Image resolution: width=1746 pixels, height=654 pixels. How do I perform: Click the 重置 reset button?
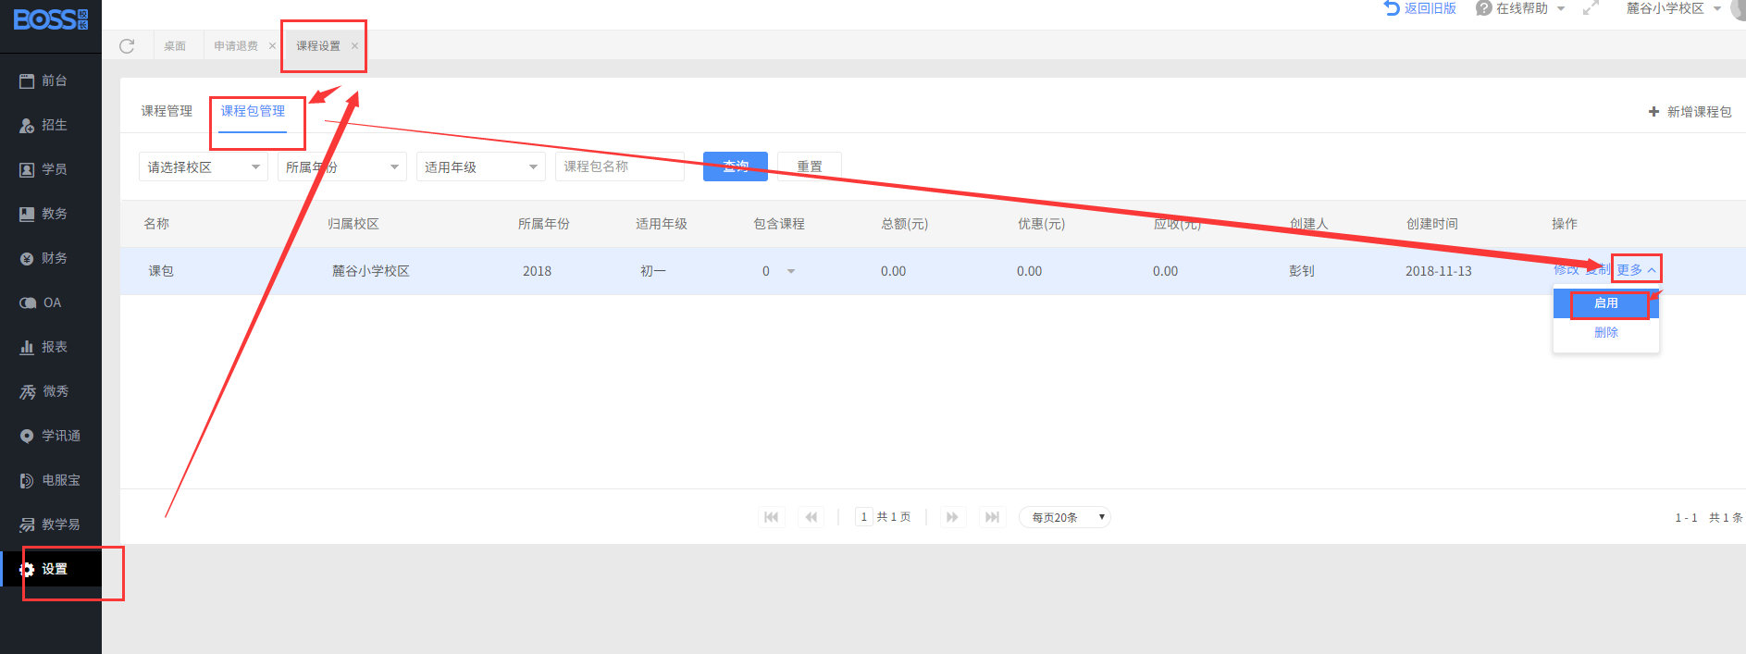[810, 167]
